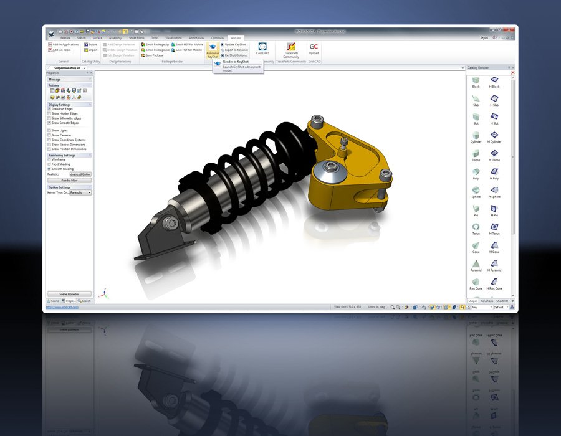Screen dimensions: 561x436
Task: Select the Torus shape in catalog
Action: pos(476,229)
